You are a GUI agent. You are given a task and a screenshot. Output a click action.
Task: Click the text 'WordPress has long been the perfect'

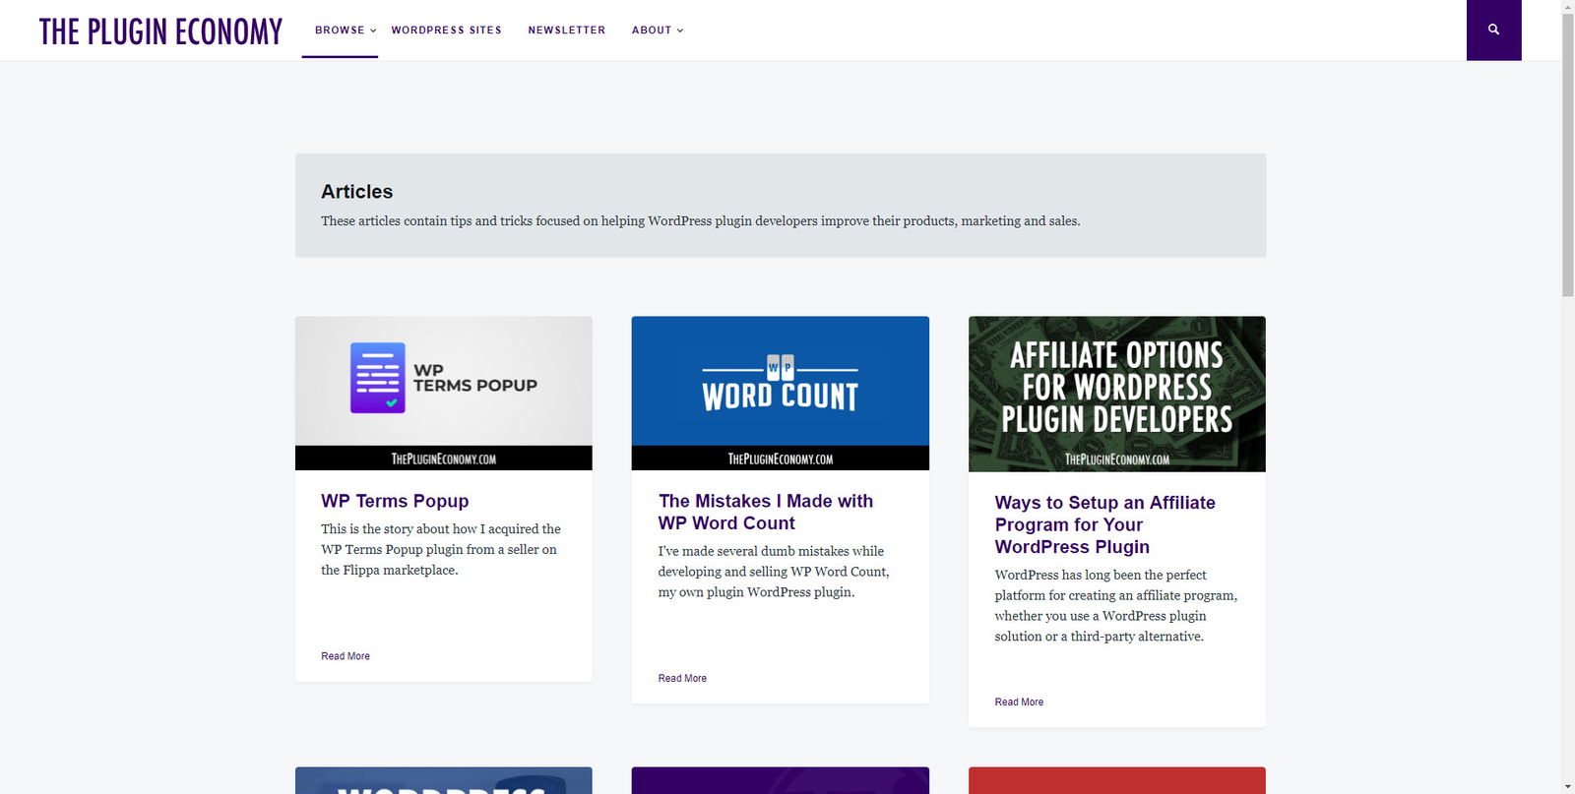pos(1100,575)
